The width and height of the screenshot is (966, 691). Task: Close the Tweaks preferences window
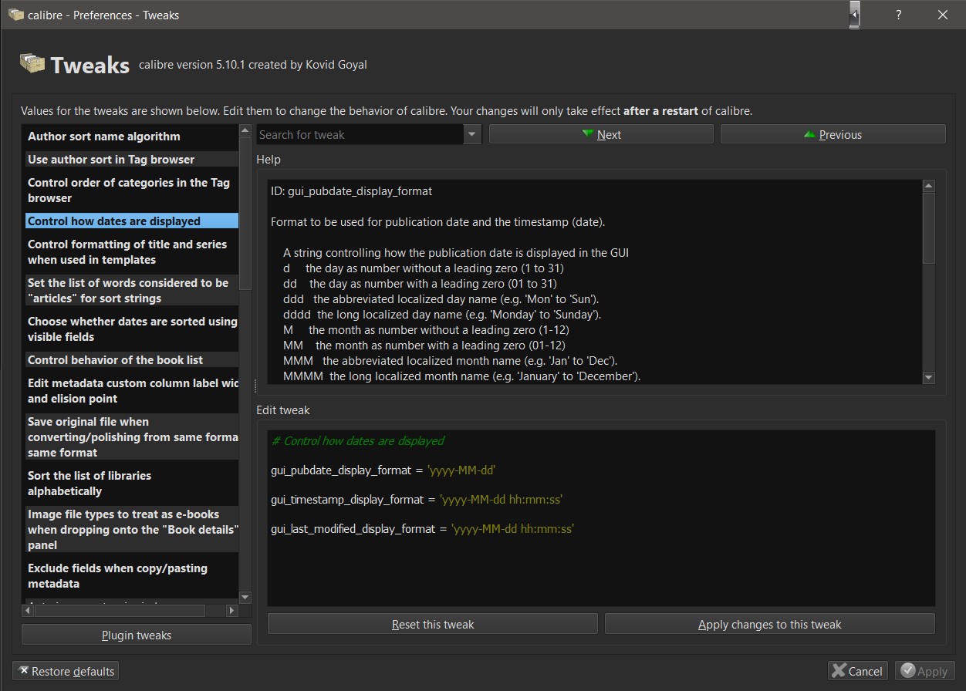click(x=943, y=15)
